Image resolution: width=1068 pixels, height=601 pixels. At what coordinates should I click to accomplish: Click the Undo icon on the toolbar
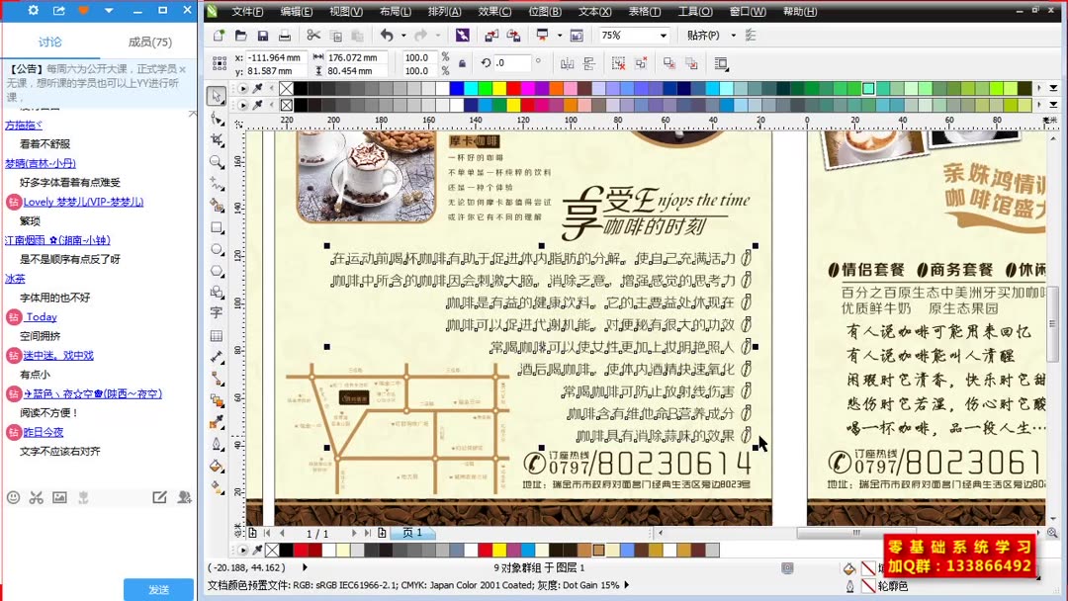click(389, 35)
